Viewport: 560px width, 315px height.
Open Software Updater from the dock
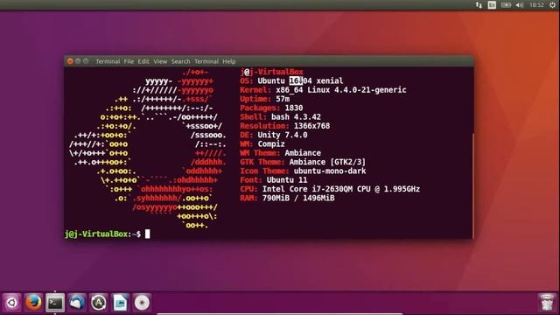point(99,303)
